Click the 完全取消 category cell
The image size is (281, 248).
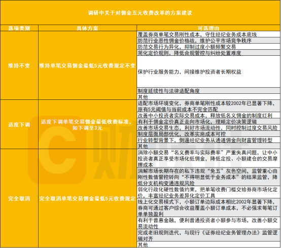19,198
